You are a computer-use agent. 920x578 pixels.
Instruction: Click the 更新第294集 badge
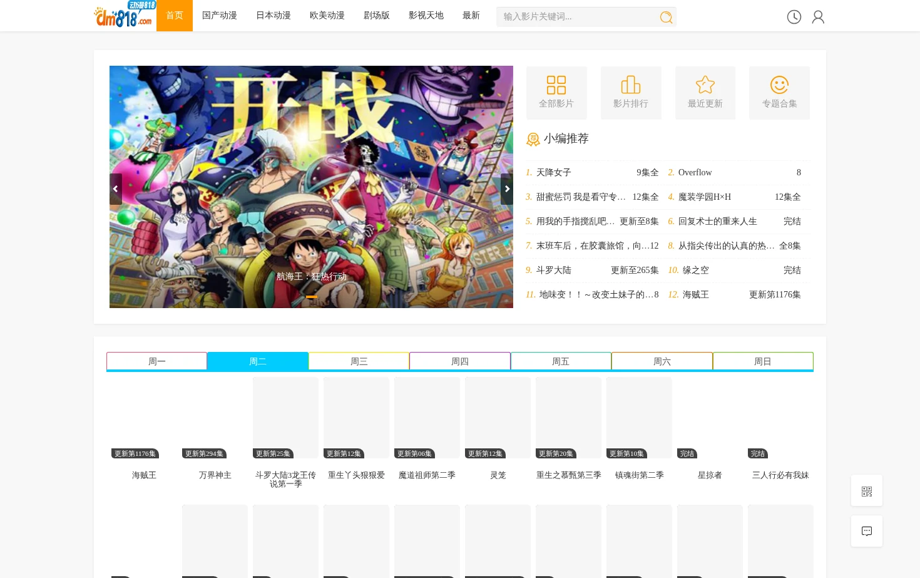point(204,453)
